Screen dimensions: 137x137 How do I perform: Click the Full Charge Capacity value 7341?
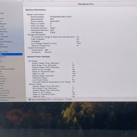tap(79, 43)
